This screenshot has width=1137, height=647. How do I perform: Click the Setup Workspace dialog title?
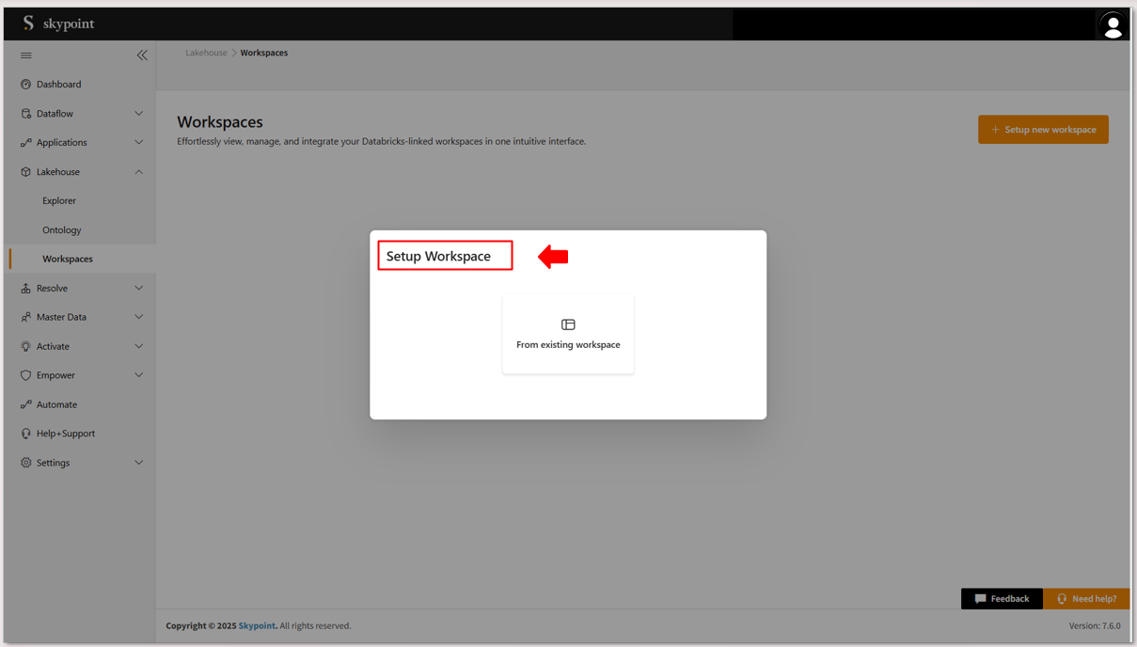pyautogui.click(x=438, y=256)
